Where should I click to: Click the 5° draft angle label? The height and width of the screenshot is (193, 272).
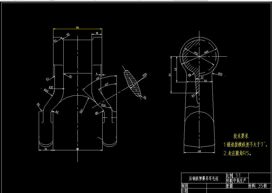pyautogui.click(x=202, y=77)
